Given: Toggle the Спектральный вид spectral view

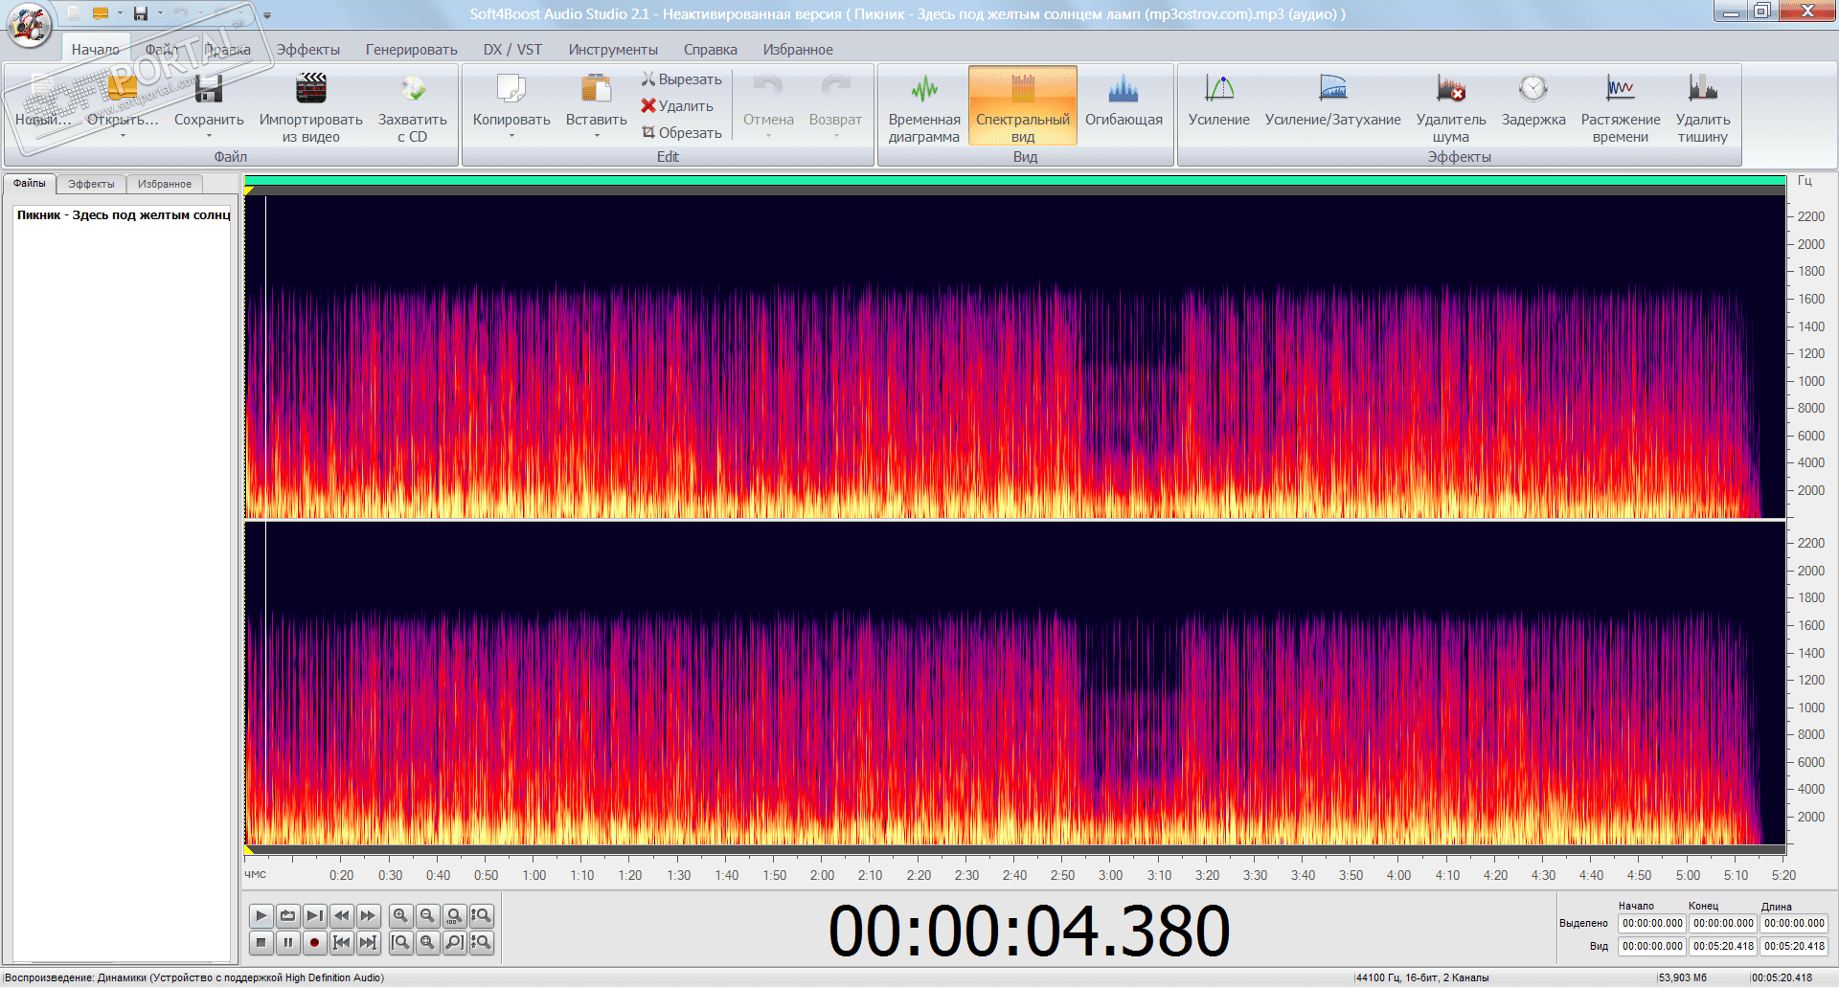Looking at the screenshot, I should (x=1023, y=105).
